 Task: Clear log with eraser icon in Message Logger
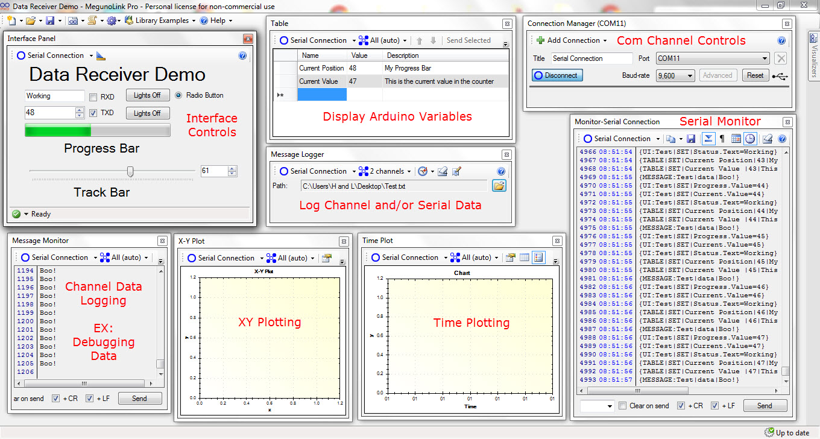(443, 171)
